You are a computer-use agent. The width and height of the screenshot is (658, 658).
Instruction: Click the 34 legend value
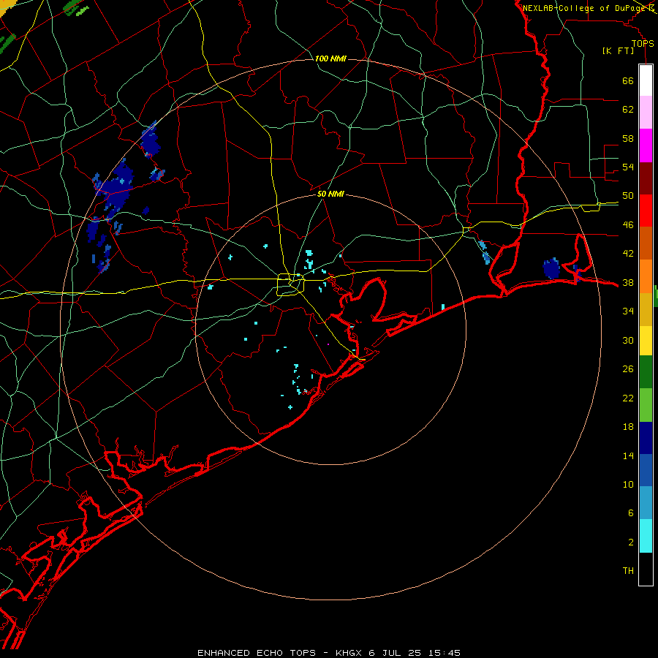[628, 311]
